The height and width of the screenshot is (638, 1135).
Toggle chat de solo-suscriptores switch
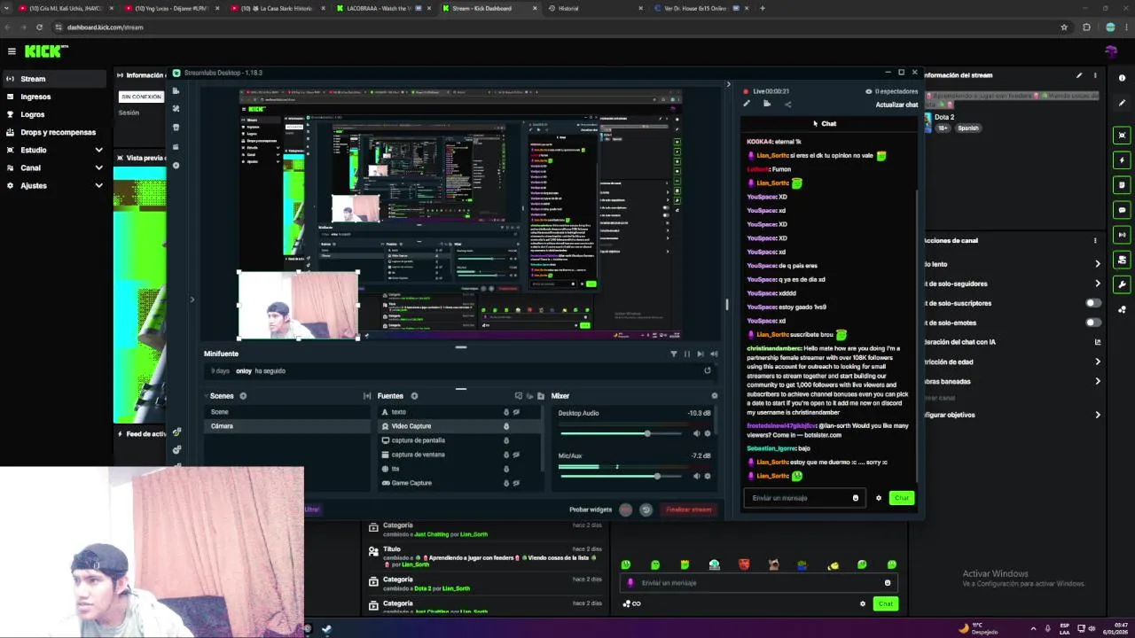[1093, 303]
